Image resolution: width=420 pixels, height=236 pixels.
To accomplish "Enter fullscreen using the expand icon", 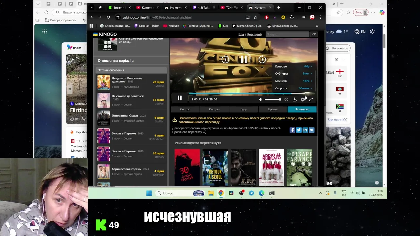I will [311, 99].
